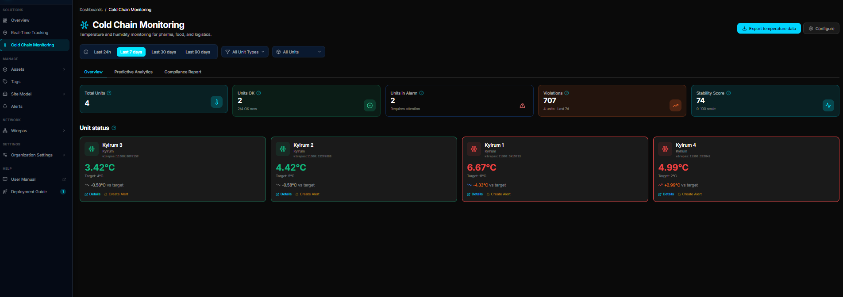Click Units OK help icon

coord(258,93)
